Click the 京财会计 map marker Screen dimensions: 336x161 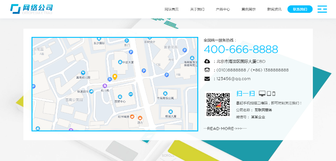click(x=150, y=38)
